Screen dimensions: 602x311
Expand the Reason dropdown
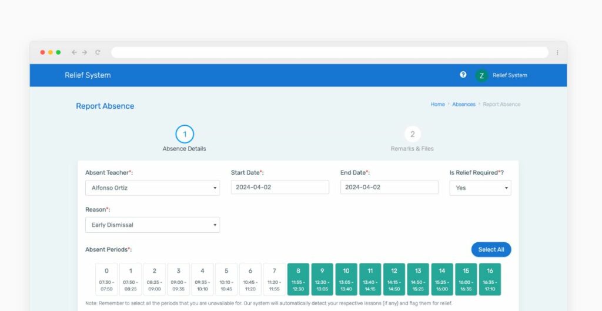click(152, 225)
